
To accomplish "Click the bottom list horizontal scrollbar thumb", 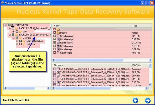I will pyautogui.click(x=83, y=88).
